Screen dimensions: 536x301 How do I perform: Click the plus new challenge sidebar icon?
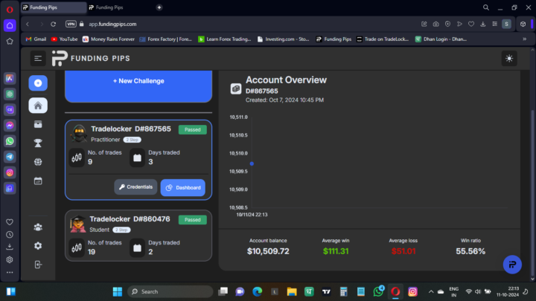coord(38,83)
